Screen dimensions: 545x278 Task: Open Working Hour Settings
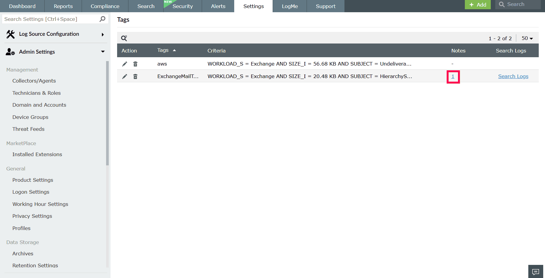click(x=40, y=204)
